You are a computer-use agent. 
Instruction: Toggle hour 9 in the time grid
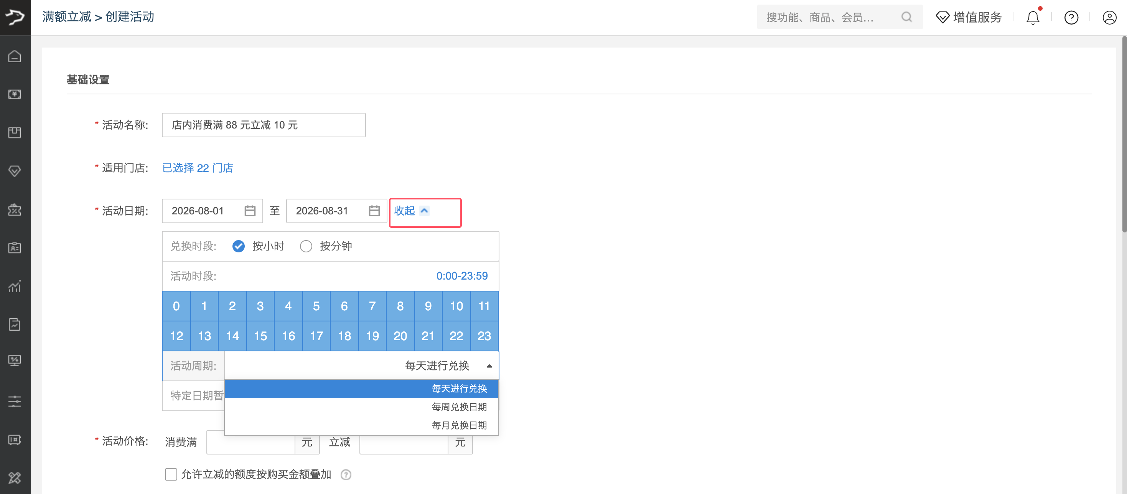point(428,306)
